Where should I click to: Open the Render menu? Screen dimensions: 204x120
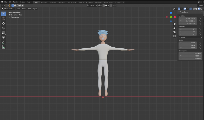coord(15,2)
